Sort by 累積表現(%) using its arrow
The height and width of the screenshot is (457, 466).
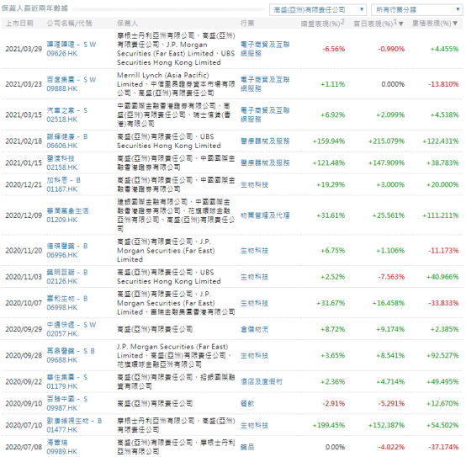(x=455, y=24)
